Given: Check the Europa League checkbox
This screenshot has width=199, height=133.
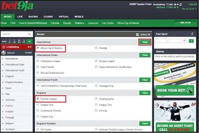Looking at the screenshot, I should (x=96, y=61).
